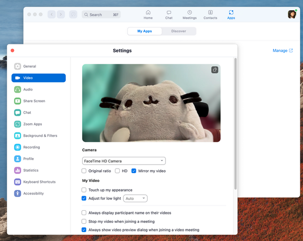This screenshot has height=241, width=303.
Task: Enable HD video checkbox
Action: 117,171
